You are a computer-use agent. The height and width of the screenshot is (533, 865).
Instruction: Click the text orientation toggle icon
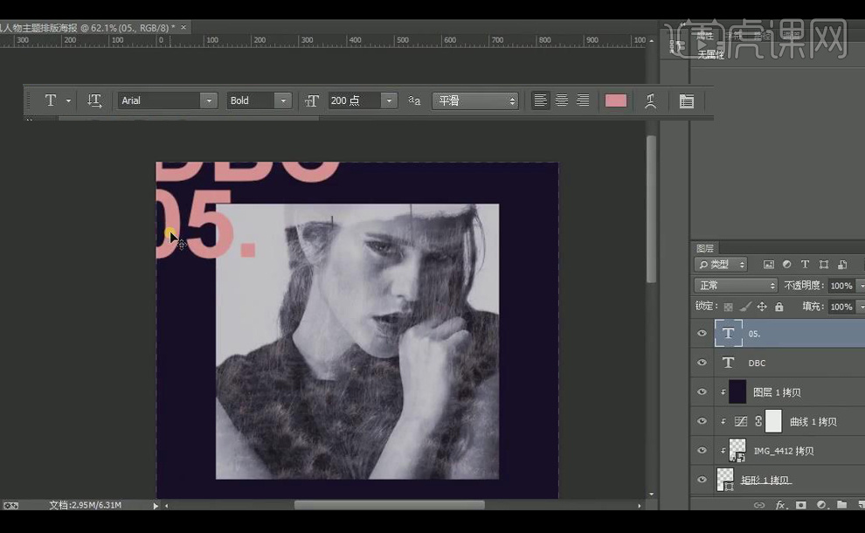(94, 100)
